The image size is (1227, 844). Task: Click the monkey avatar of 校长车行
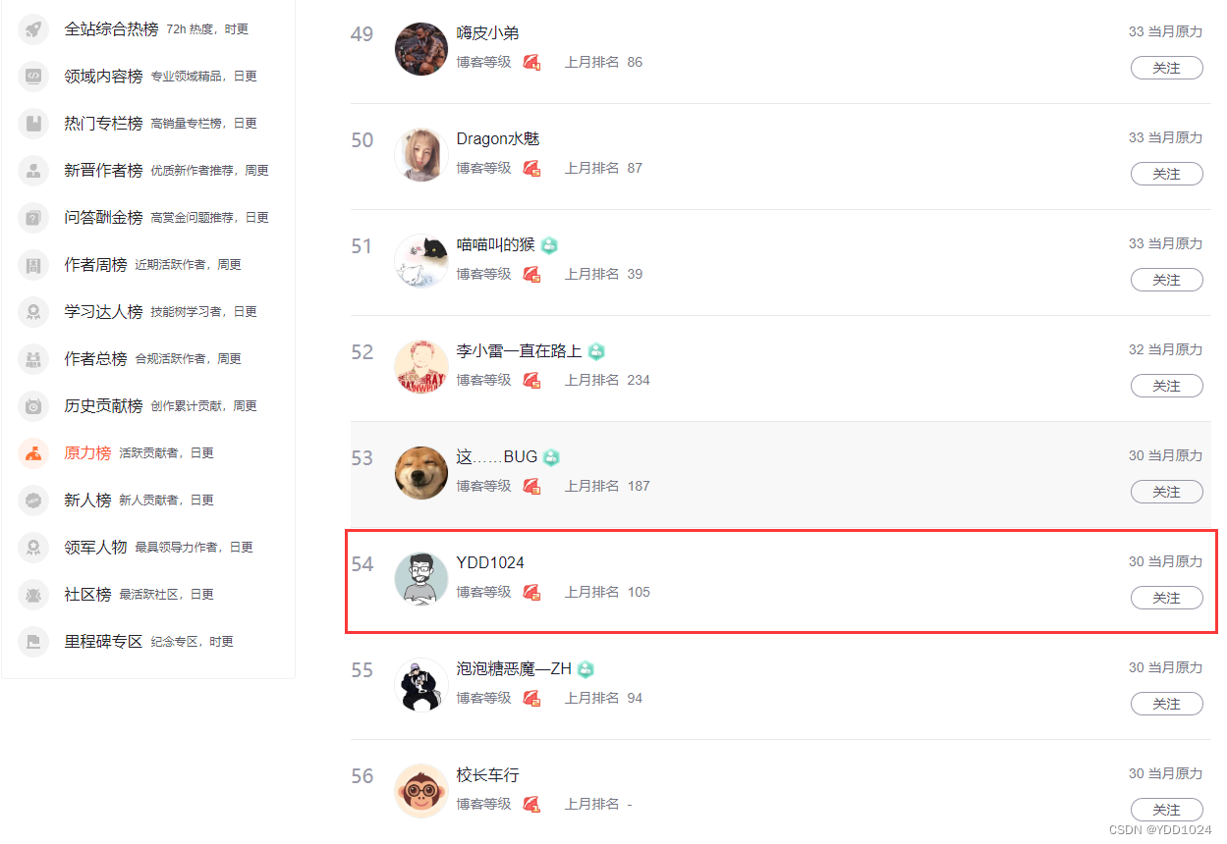pos(420,790)
